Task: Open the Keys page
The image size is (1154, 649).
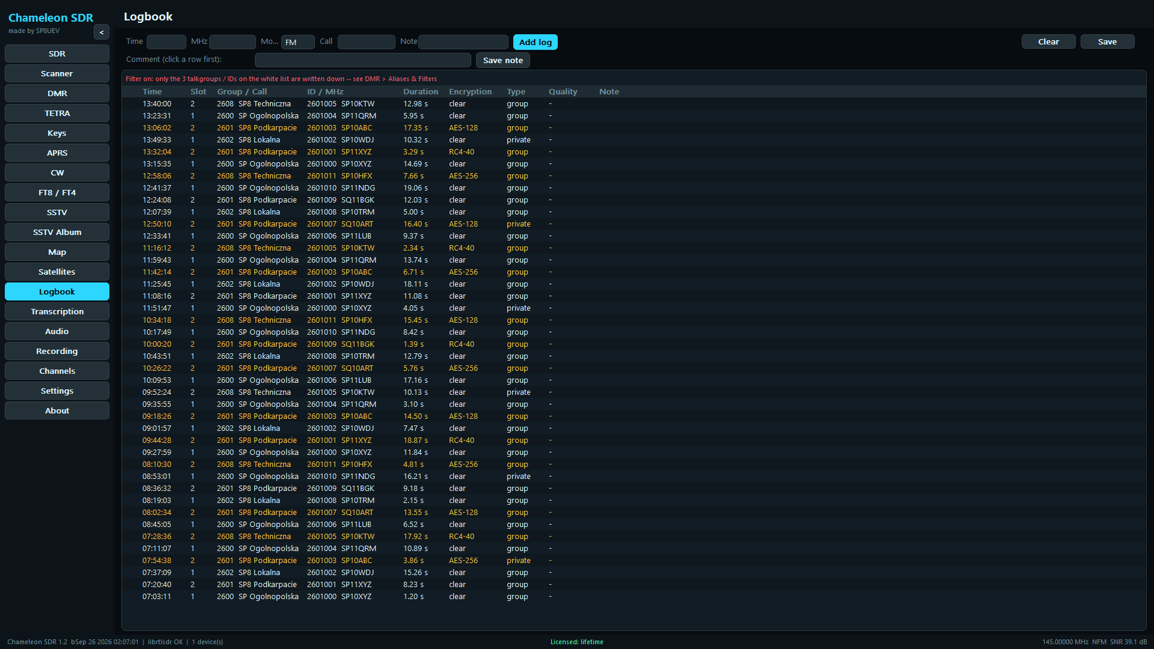Action: [57, 133]
